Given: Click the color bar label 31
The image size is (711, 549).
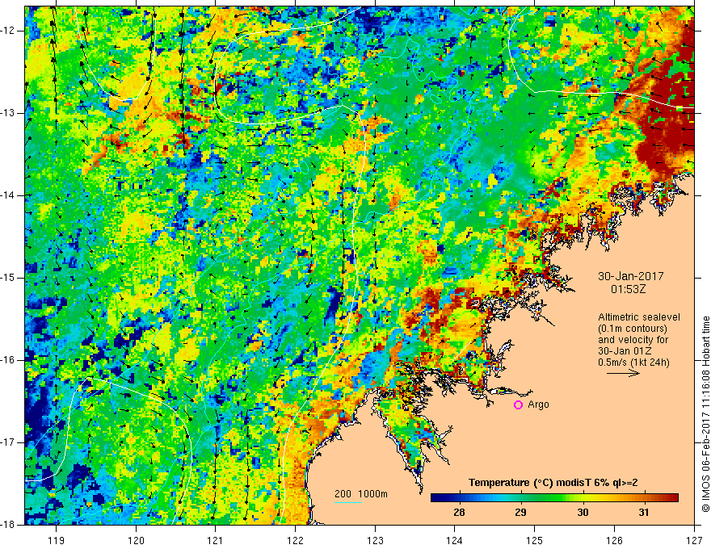Looking at the screenshot, I should pyautogui.click(x=644, y=513).
